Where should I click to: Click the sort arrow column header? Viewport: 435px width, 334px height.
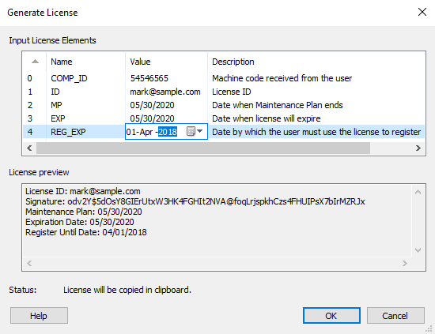click(x=35, y=62)
